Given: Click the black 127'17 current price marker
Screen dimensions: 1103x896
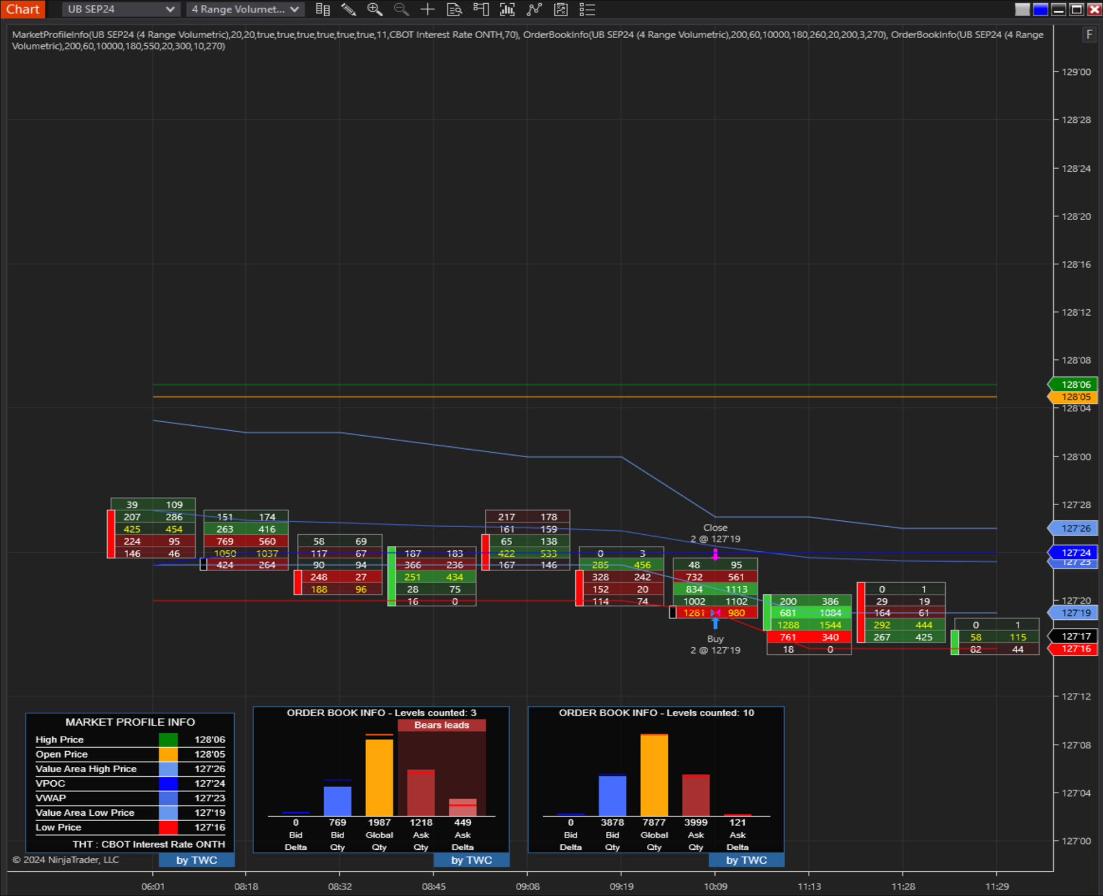Looking at the screenshot, I should tap(1072, 636).
